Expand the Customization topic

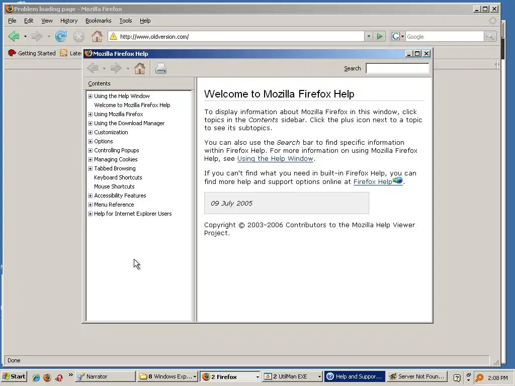91,132
